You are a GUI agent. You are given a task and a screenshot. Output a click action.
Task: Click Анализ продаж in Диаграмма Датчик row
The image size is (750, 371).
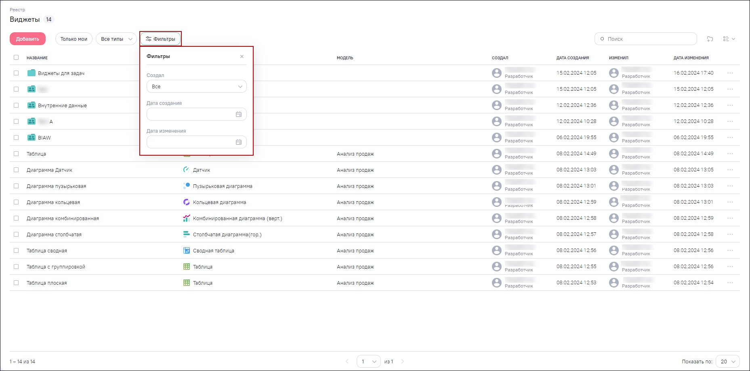tap(355, 170)
